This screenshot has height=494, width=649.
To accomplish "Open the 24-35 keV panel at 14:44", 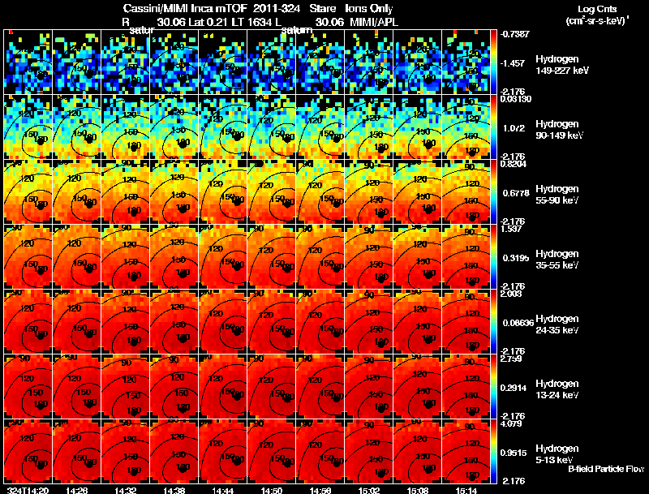I will pos(222,322).
